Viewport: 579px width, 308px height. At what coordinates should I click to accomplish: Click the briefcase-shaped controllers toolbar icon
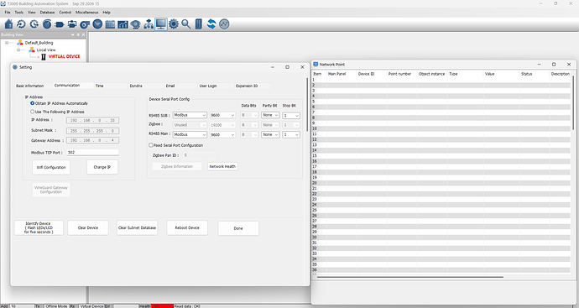(x=72, y=24)
